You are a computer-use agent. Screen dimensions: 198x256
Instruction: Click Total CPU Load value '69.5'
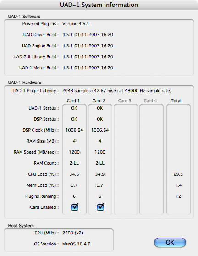178,174
